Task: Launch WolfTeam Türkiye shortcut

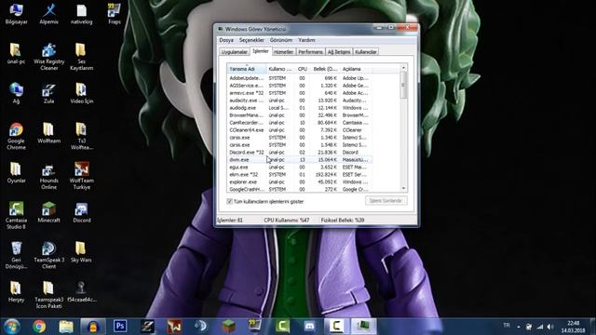Action: point(81,176)
